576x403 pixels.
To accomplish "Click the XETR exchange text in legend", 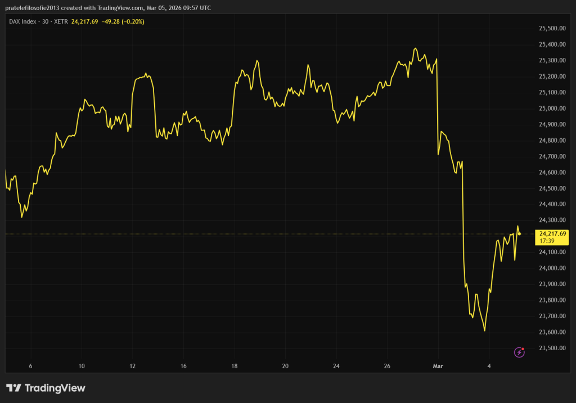I will (59, 21).
